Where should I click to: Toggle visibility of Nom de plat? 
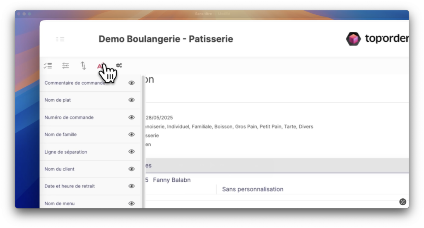pos(132,100)
